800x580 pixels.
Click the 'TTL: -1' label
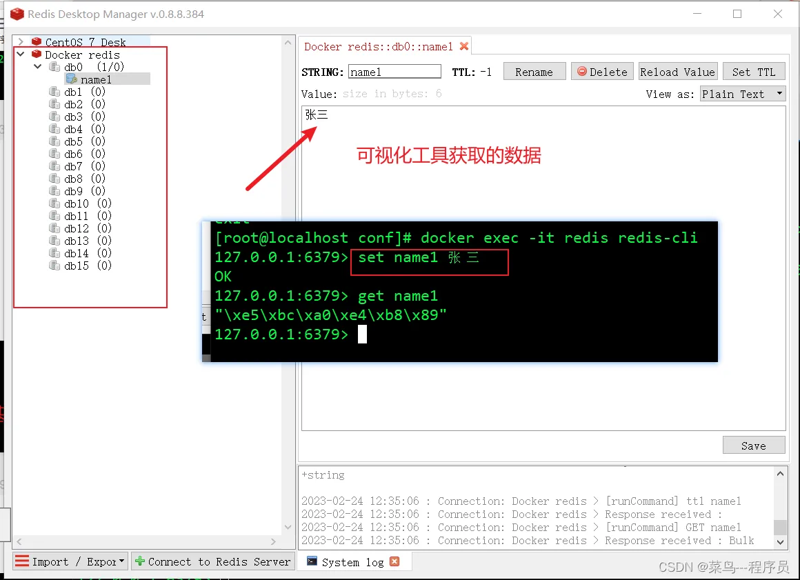click(x=472, y=72)
